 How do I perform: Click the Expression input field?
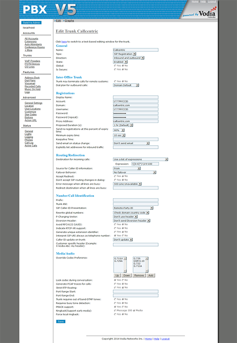(x=145, y=164)
